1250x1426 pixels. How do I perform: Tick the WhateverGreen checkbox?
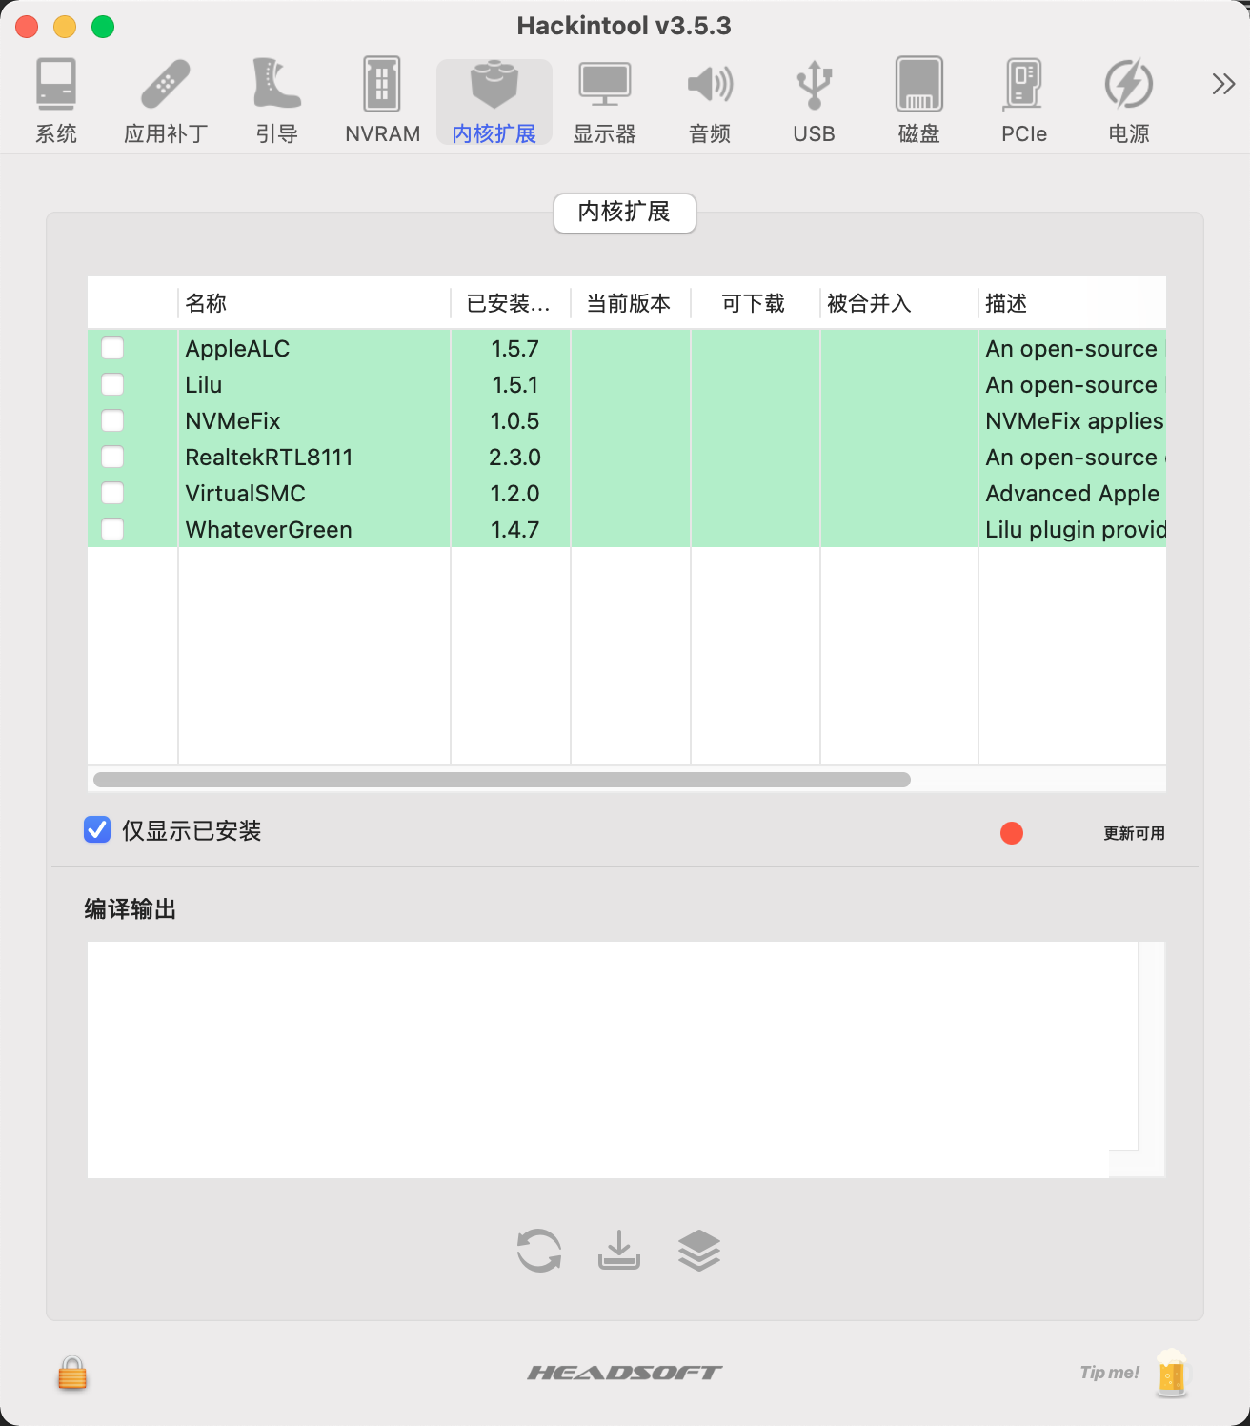112,529
